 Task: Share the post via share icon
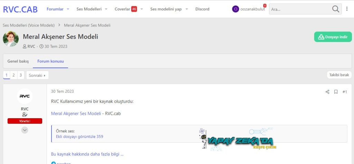pos(327,92)
